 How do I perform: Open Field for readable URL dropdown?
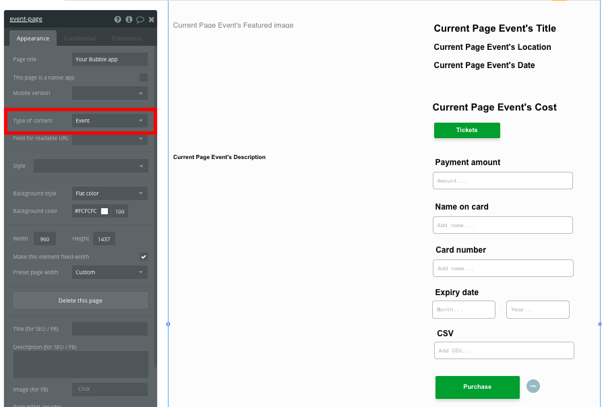coord(110,139)
